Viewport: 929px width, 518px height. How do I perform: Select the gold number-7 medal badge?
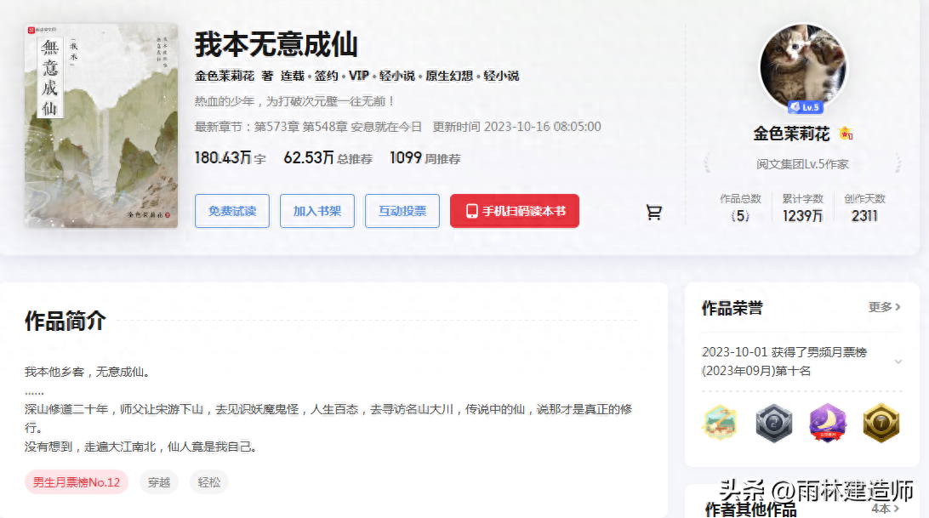(881, 423)
